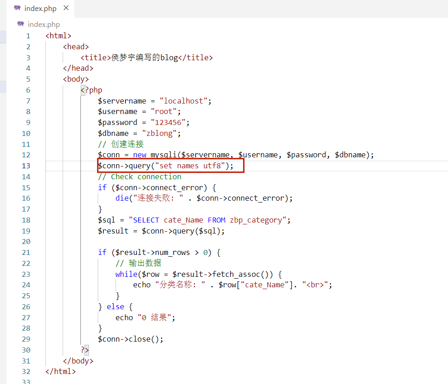This screenshot has height=384, width=448.
Task: Click the comment // 创建连接
Action: coord(121,144)
